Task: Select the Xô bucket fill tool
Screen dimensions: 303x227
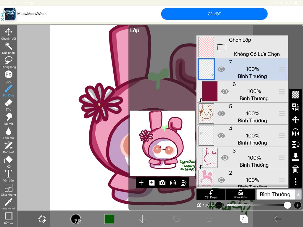Action: coord(9,162)
